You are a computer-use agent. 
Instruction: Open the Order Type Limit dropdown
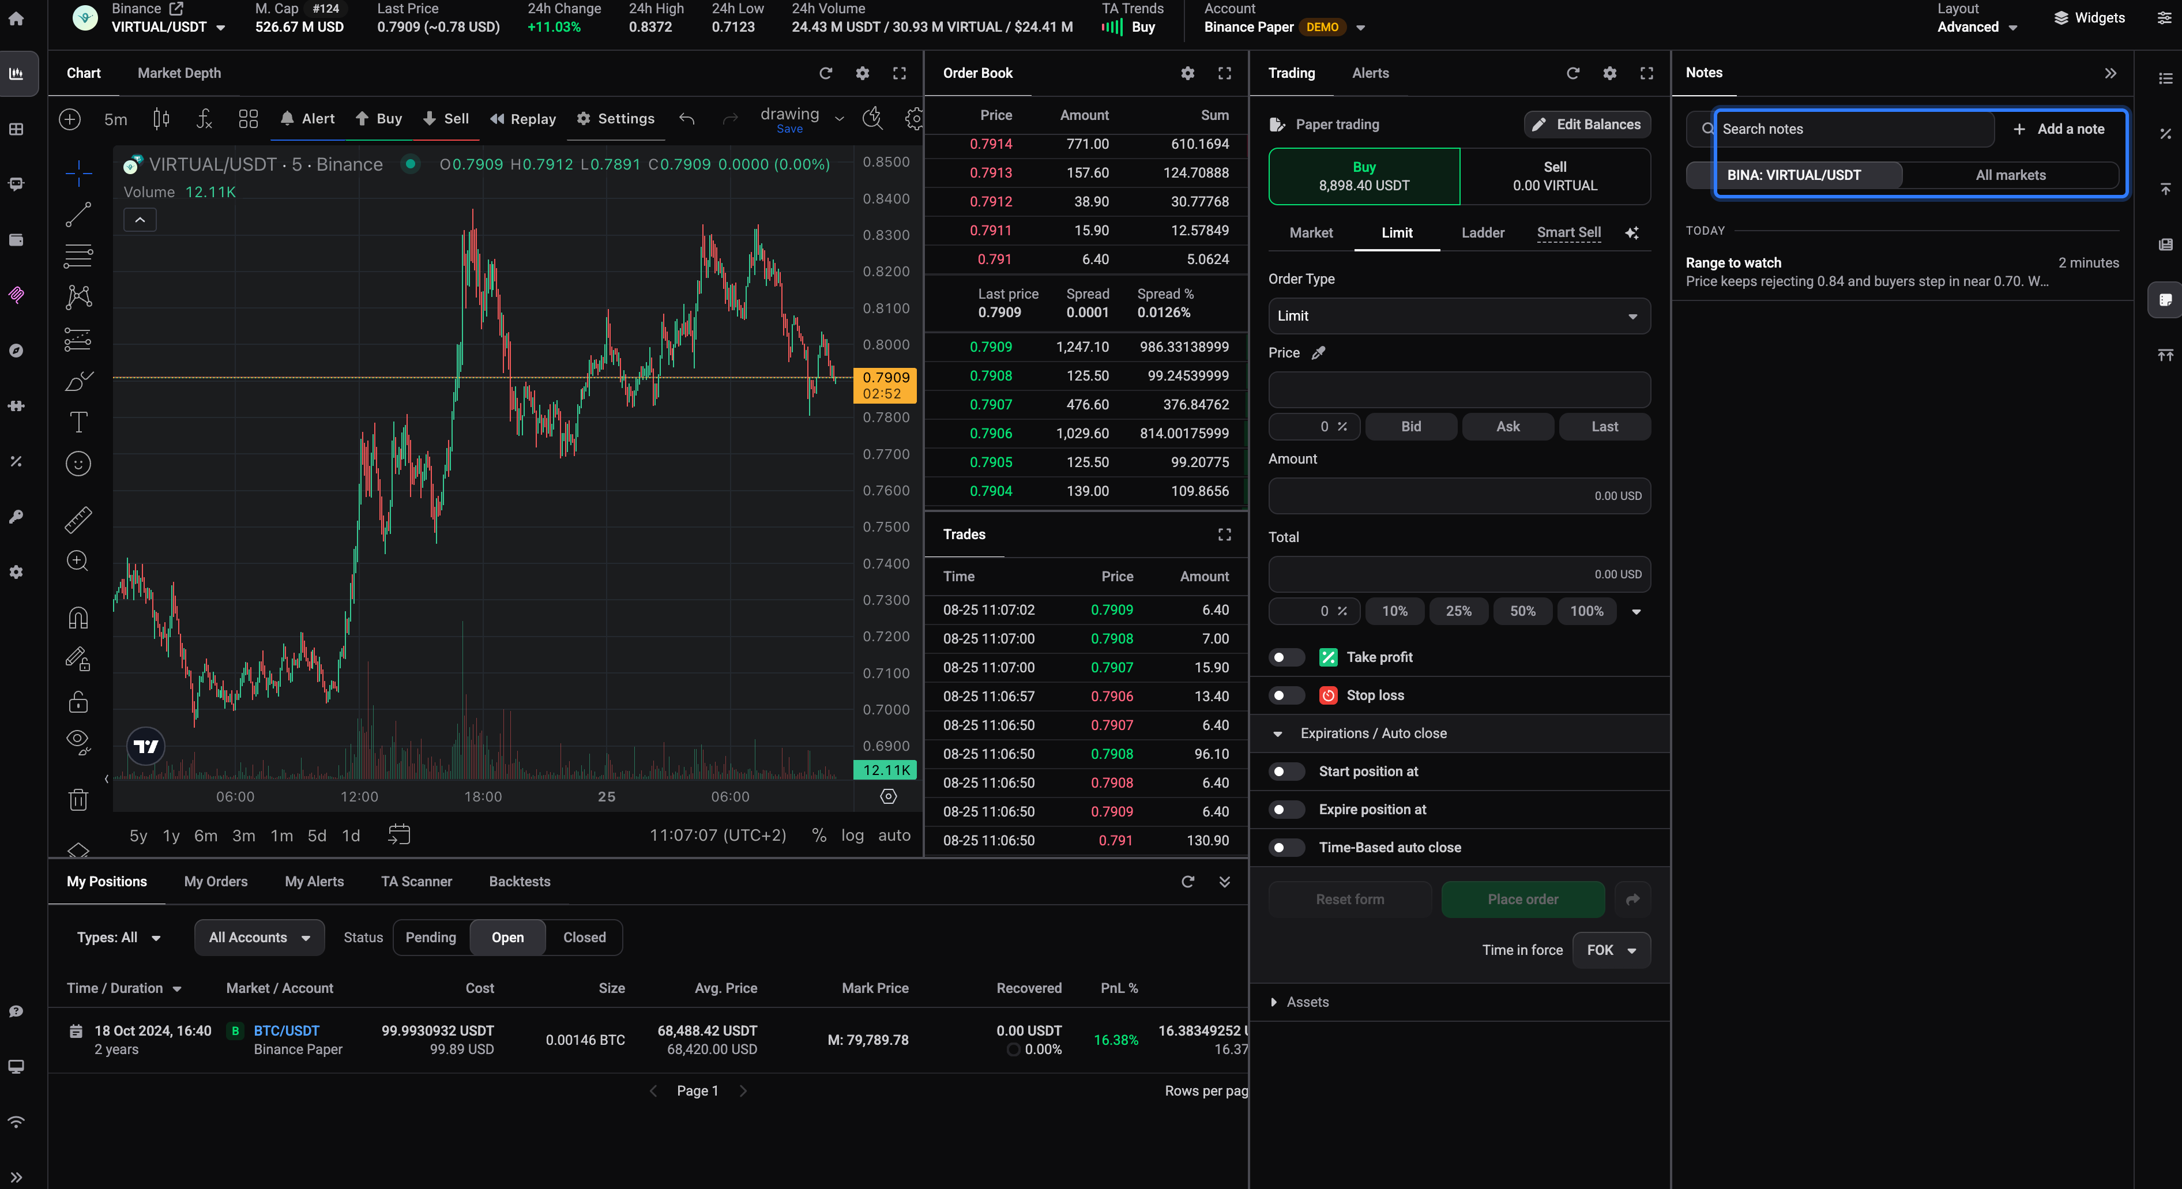[x=1459, y=316]
